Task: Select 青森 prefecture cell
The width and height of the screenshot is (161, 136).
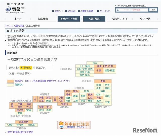Action: 103,81
